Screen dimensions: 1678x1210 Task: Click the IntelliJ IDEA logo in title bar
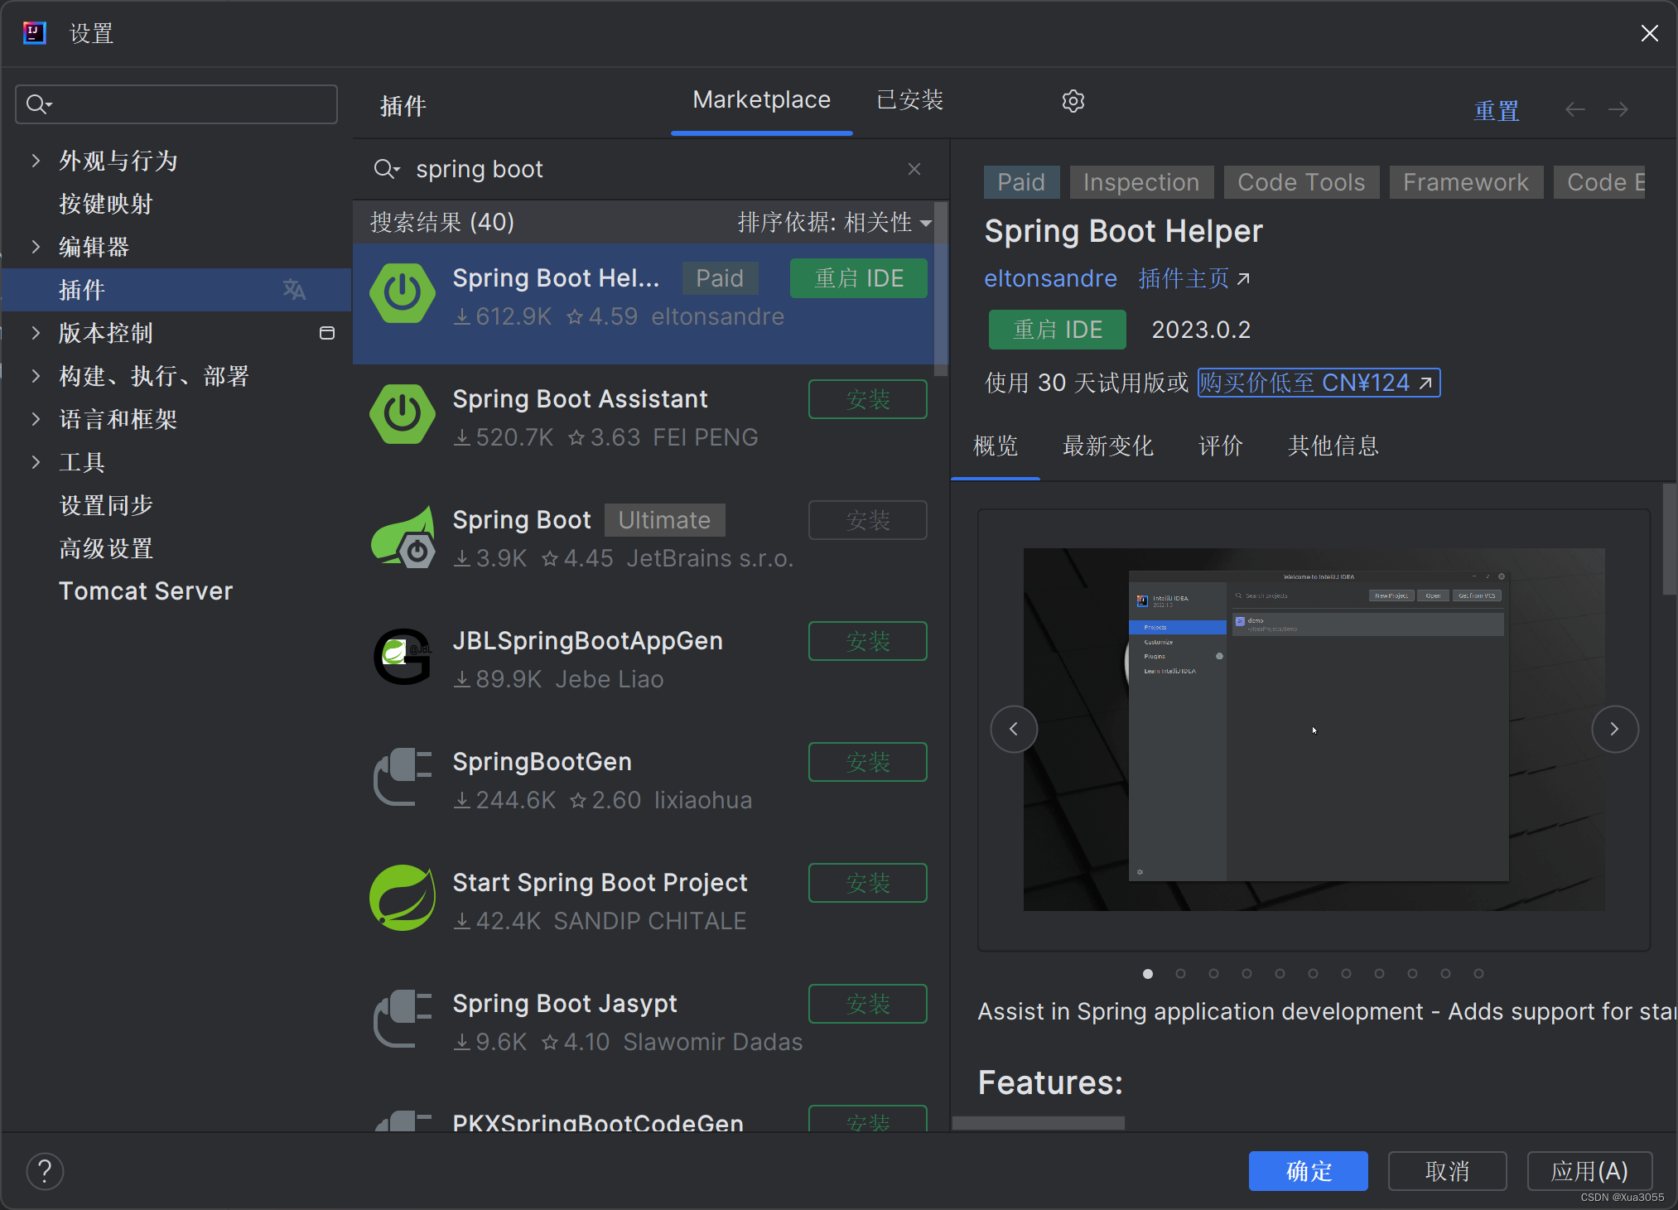click(x=34, y=33)
